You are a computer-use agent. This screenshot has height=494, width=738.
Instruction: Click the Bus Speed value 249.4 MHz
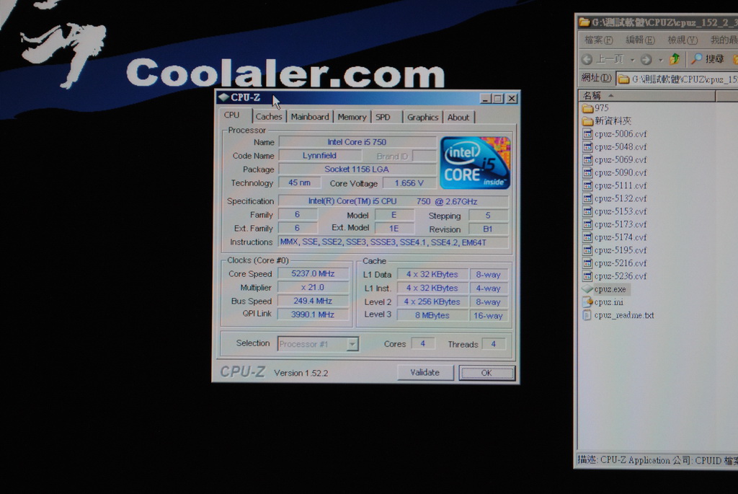(x=313, y=301)
